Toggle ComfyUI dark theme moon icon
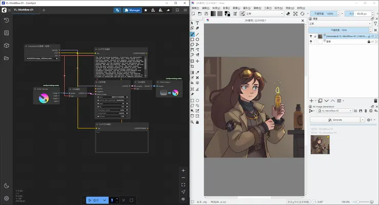 tap(7, 186)
